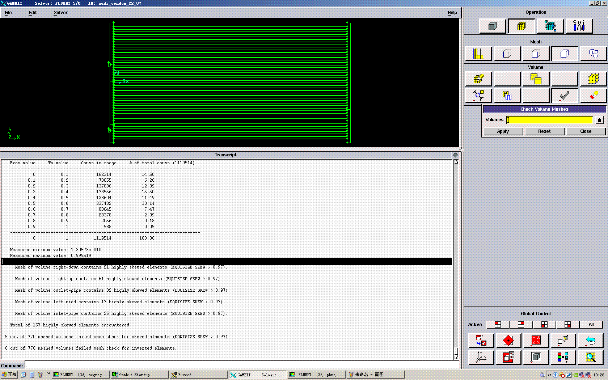The image size is (608, 380).
Task: Open the Solver menu
Action: 60,13
